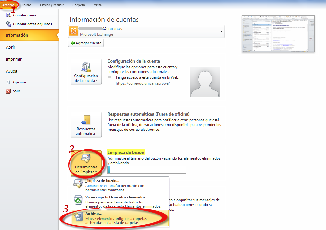Click the Configuración de la cuenta heading
Screen dimensions: 326x230
click(134, 61)
